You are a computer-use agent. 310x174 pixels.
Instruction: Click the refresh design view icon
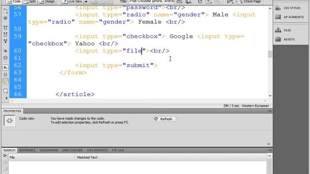200,2
